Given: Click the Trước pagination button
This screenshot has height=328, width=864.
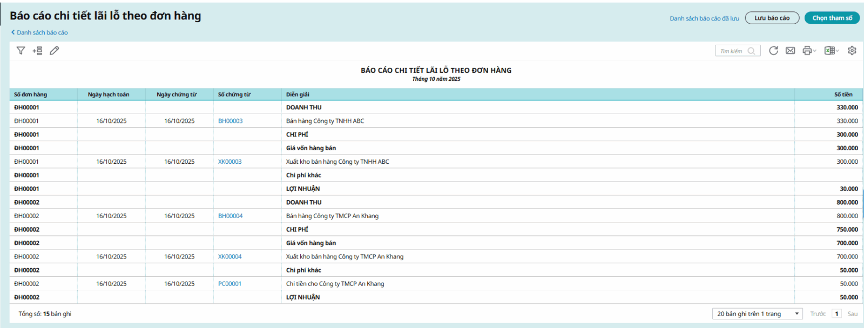Looking at the screenshot, I should (x=818, y=314).
